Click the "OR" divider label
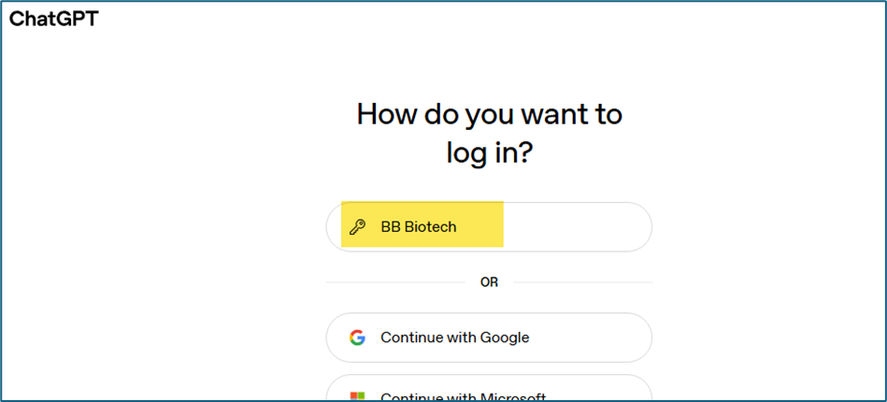 (x=489, y=281)
